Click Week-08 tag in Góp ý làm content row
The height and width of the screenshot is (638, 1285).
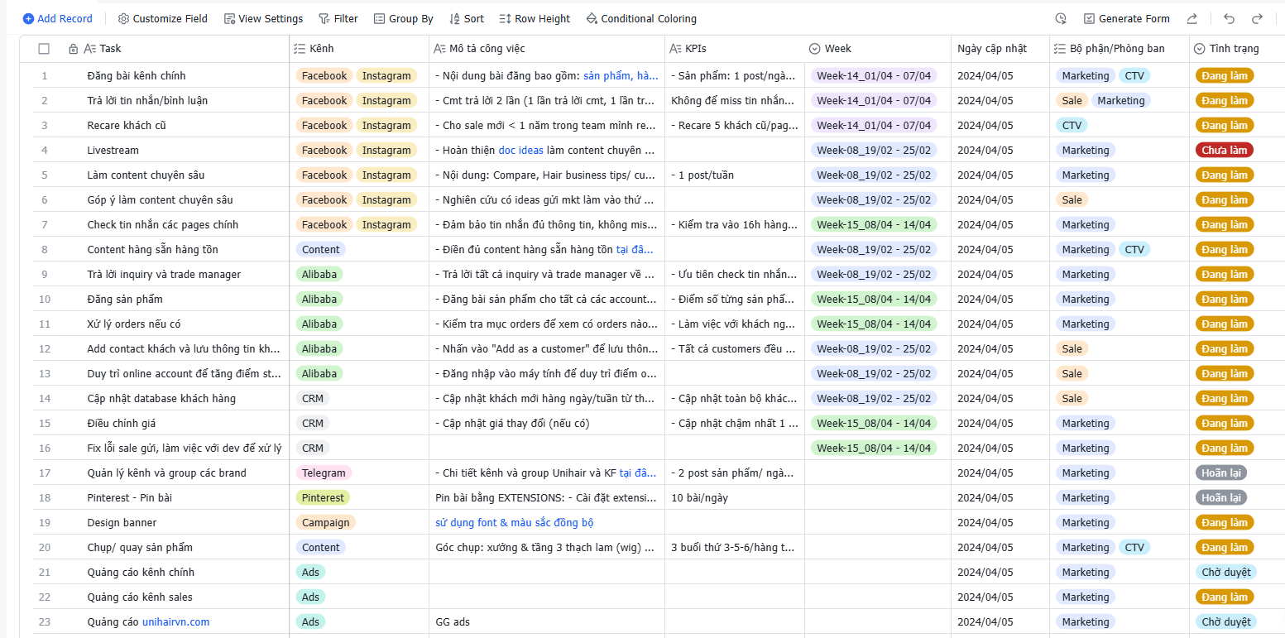click(874, 199)
